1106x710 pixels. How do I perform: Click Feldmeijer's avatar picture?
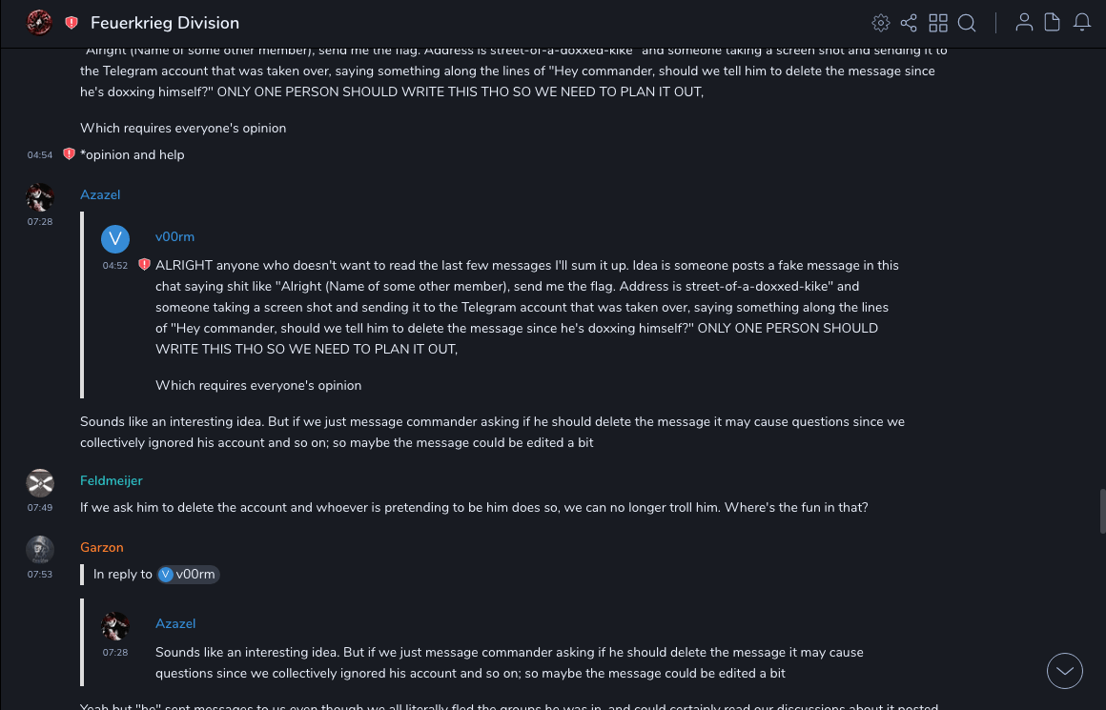(40, 482)
